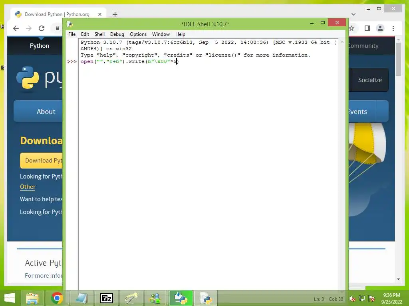Screen dimensions: 409x306
Task: Open a new Chrome tab
Action: (115, 14)
